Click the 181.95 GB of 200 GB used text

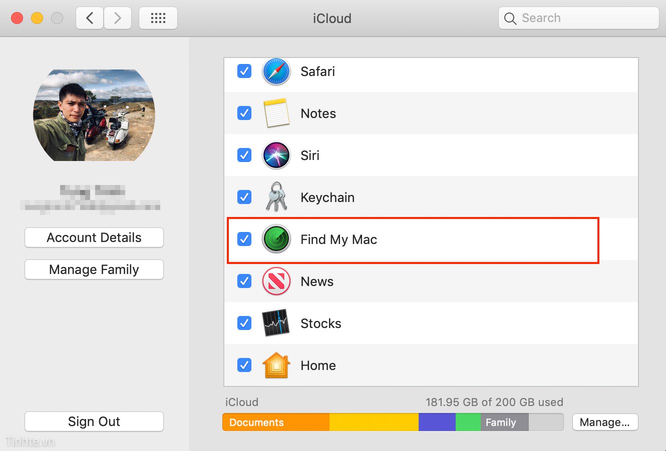point(494,402)
